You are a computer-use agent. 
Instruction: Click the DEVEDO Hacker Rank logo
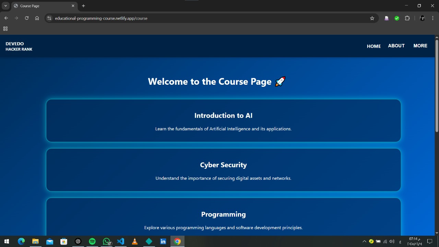coord(19,46)
